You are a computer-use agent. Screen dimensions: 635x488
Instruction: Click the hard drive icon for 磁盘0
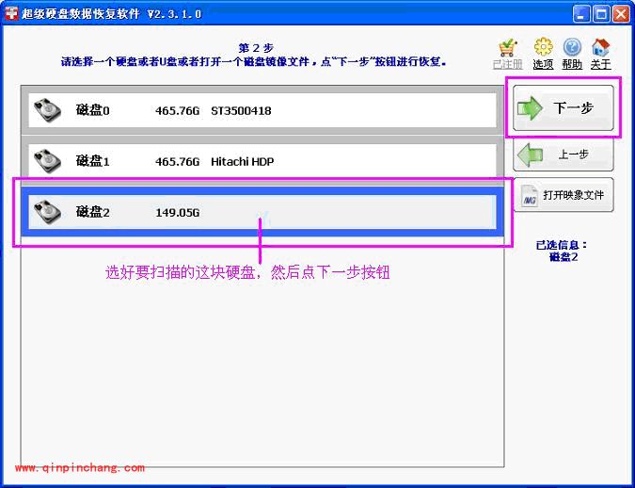pos(47,109)
